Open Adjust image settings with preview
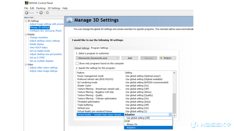The width and height of the screenshot is (234, 131). coord(47,24)
